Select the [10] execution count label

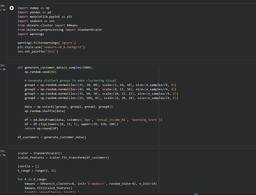point(2,6)
